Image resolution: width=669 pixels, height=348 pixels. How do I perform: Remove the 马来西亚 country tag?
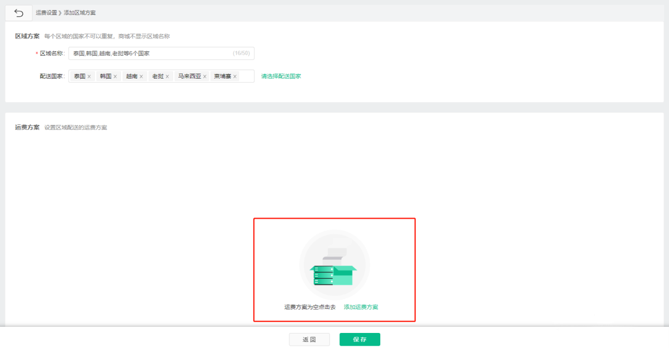pyautogui.click(x=205, y=76)
